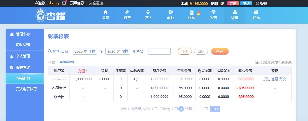
Task: Open 投注 link for beiweizi
Action: click(x=266, y=79)
